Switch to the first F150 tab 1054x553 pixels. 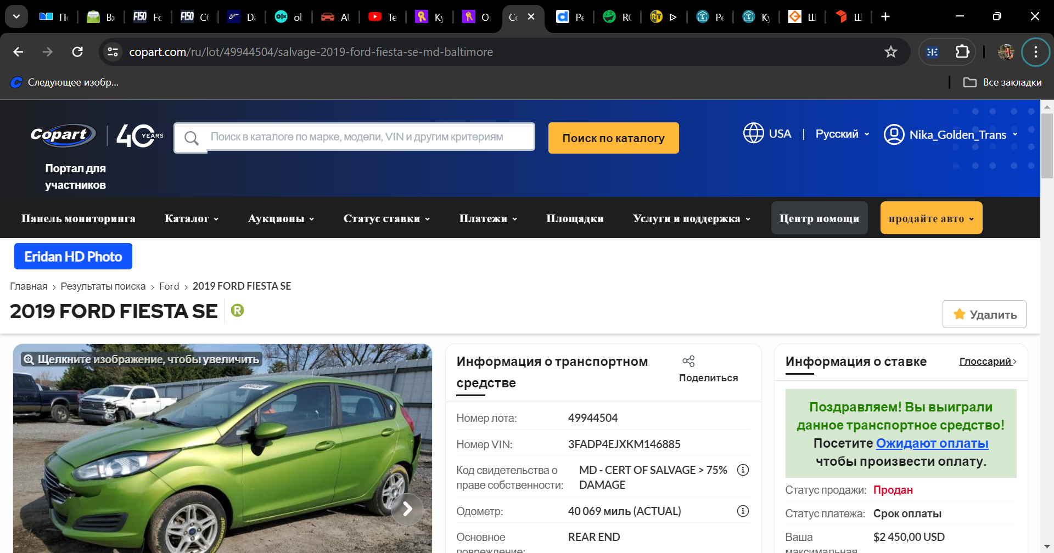coord(148,17)
